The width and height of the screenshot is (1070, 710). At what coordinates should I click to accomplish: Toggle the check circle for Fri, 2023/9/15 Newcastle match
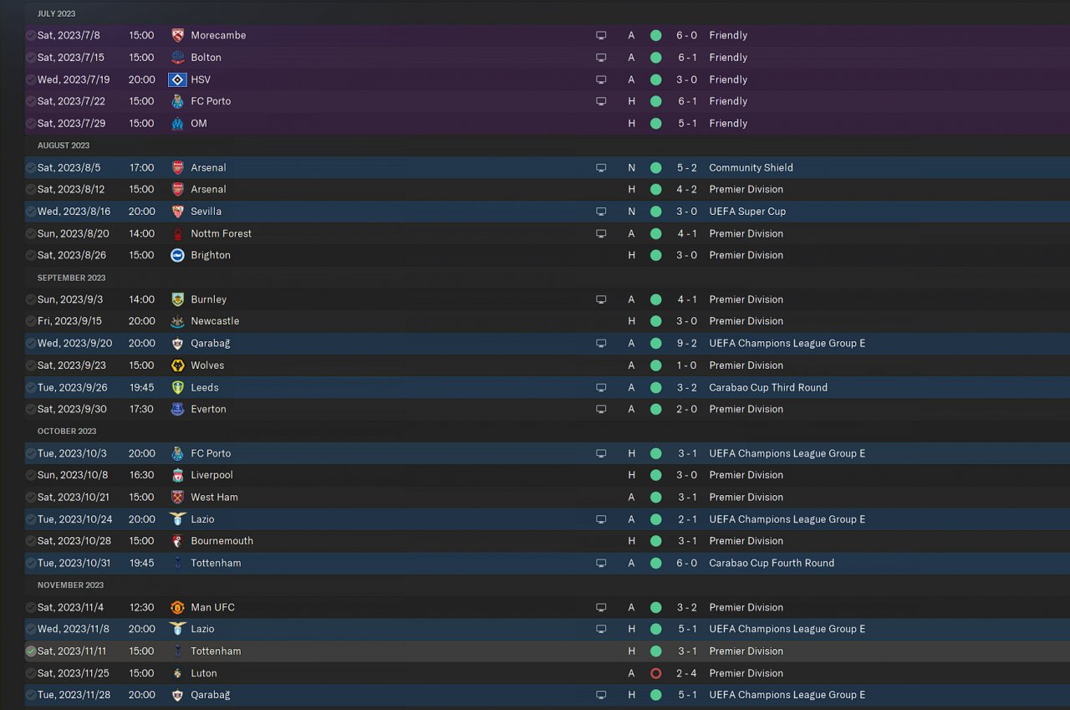pyautogui.click(x=31, y=321)
